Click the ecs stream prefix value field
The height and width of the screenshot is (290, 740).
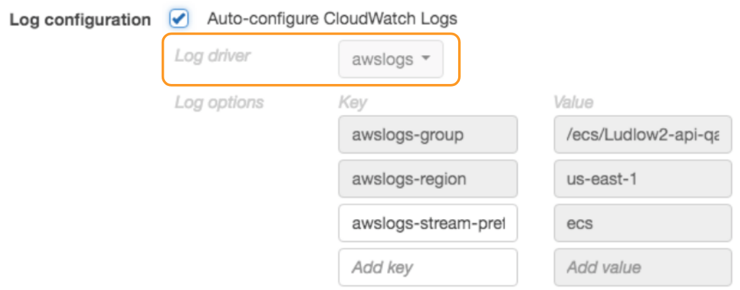643,223
